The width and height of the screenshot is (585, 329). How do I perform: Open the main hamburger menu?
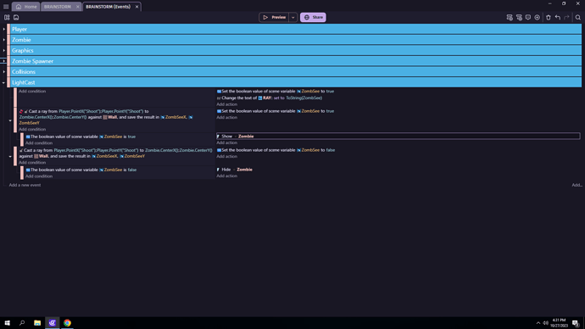coord(6,6)
